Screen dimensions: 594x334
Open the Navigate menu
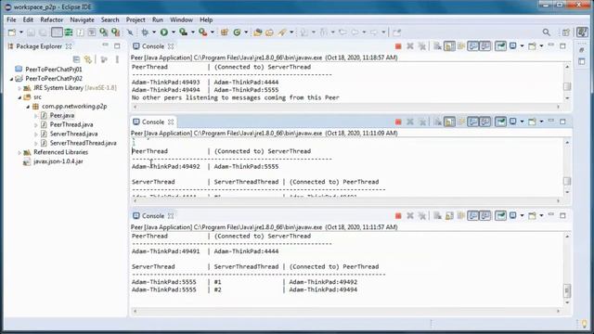(x=82, y=19)
